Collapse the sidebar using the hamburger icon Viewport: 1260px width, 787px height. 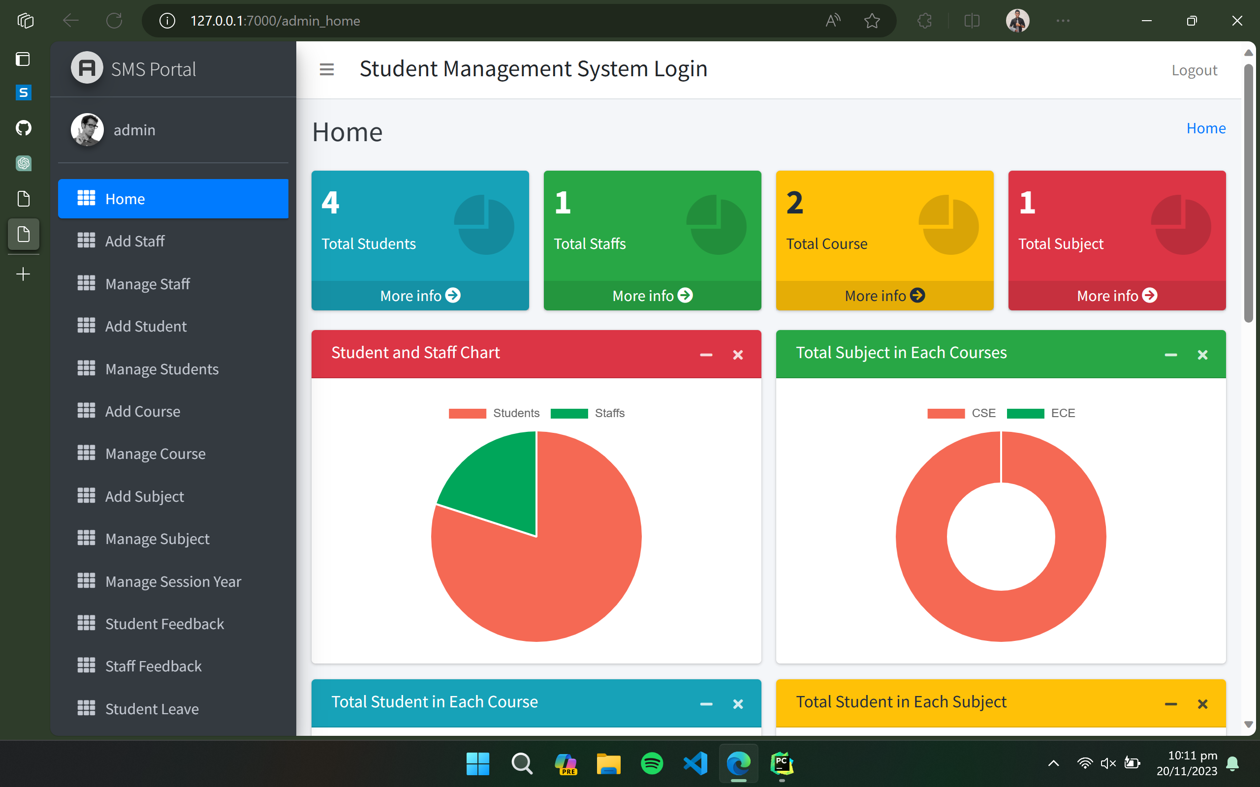[327, 69]
